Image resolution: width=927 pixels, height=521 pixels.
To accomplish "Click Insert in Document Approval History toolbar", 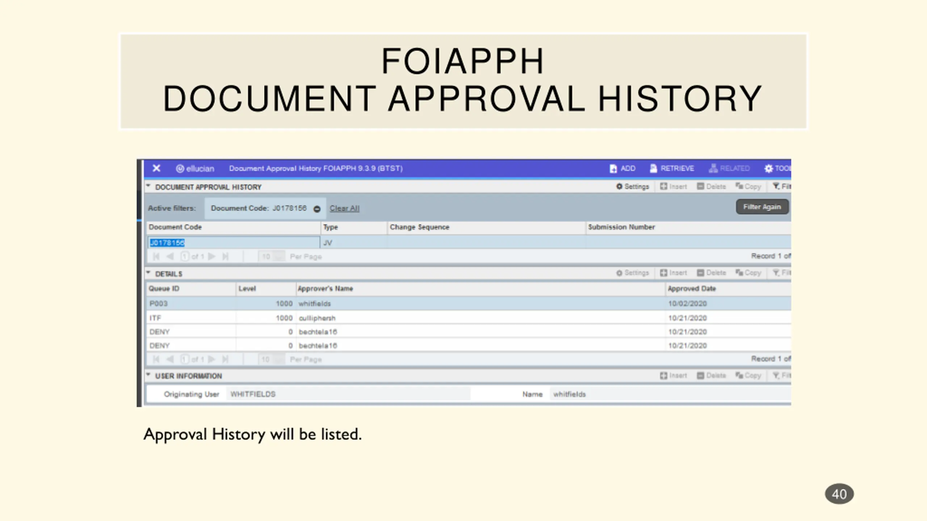I will pos(673,186).
